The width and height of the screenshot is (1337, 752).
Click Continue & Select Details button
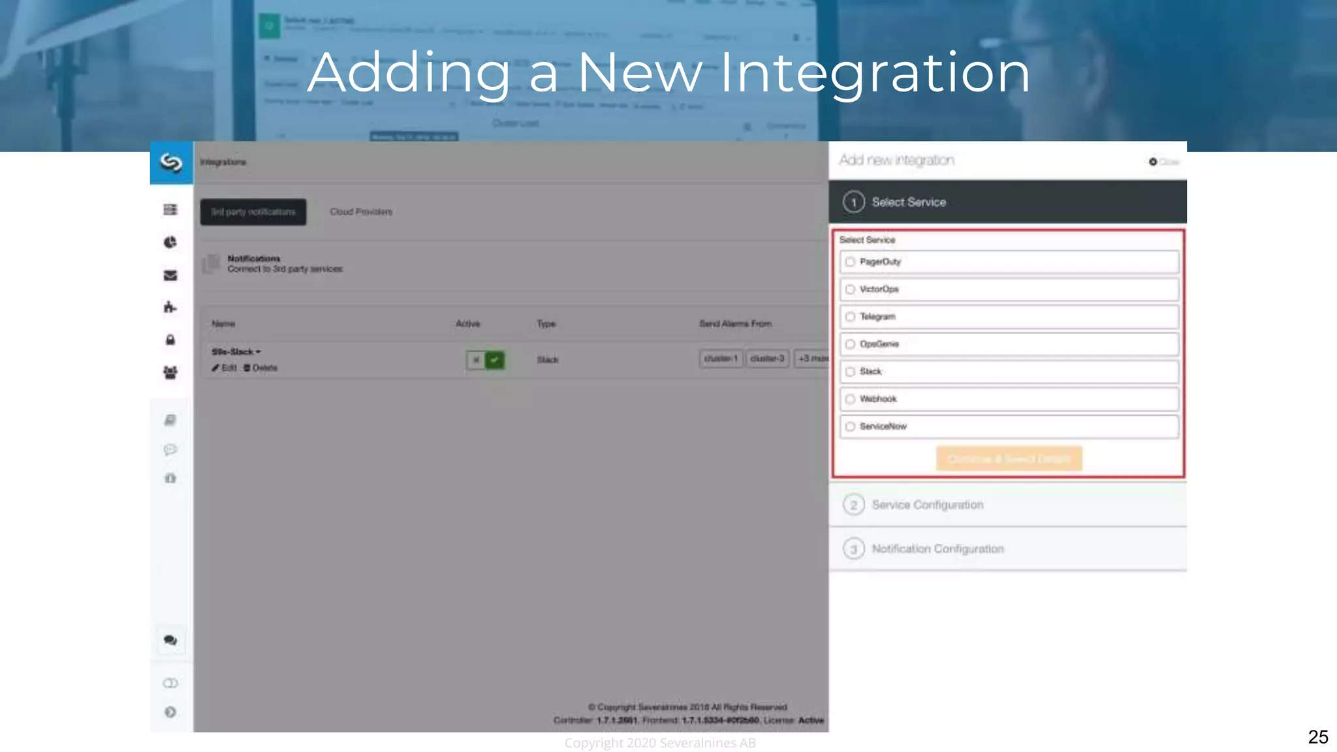pos(1009,459)
